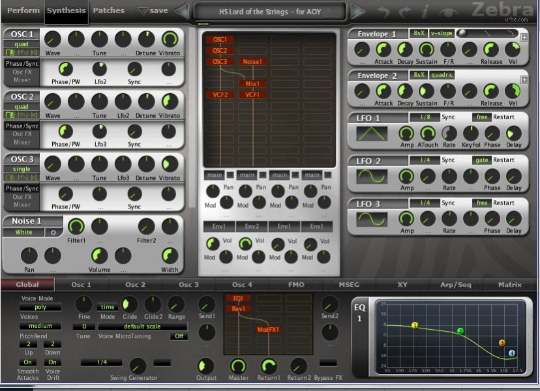This screenshot has width=540, height=391.
Task: Open the default scale microtuning selector
Action: (x=142, y=326)
